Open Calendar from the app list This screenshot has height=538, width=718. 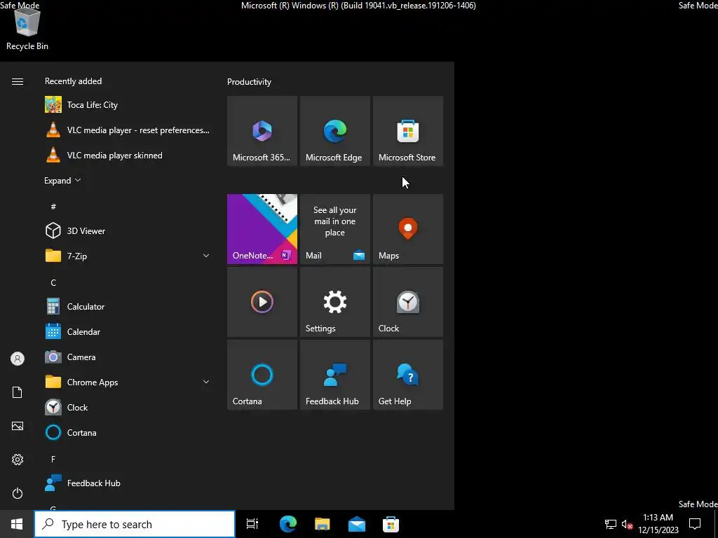[128, 331]
